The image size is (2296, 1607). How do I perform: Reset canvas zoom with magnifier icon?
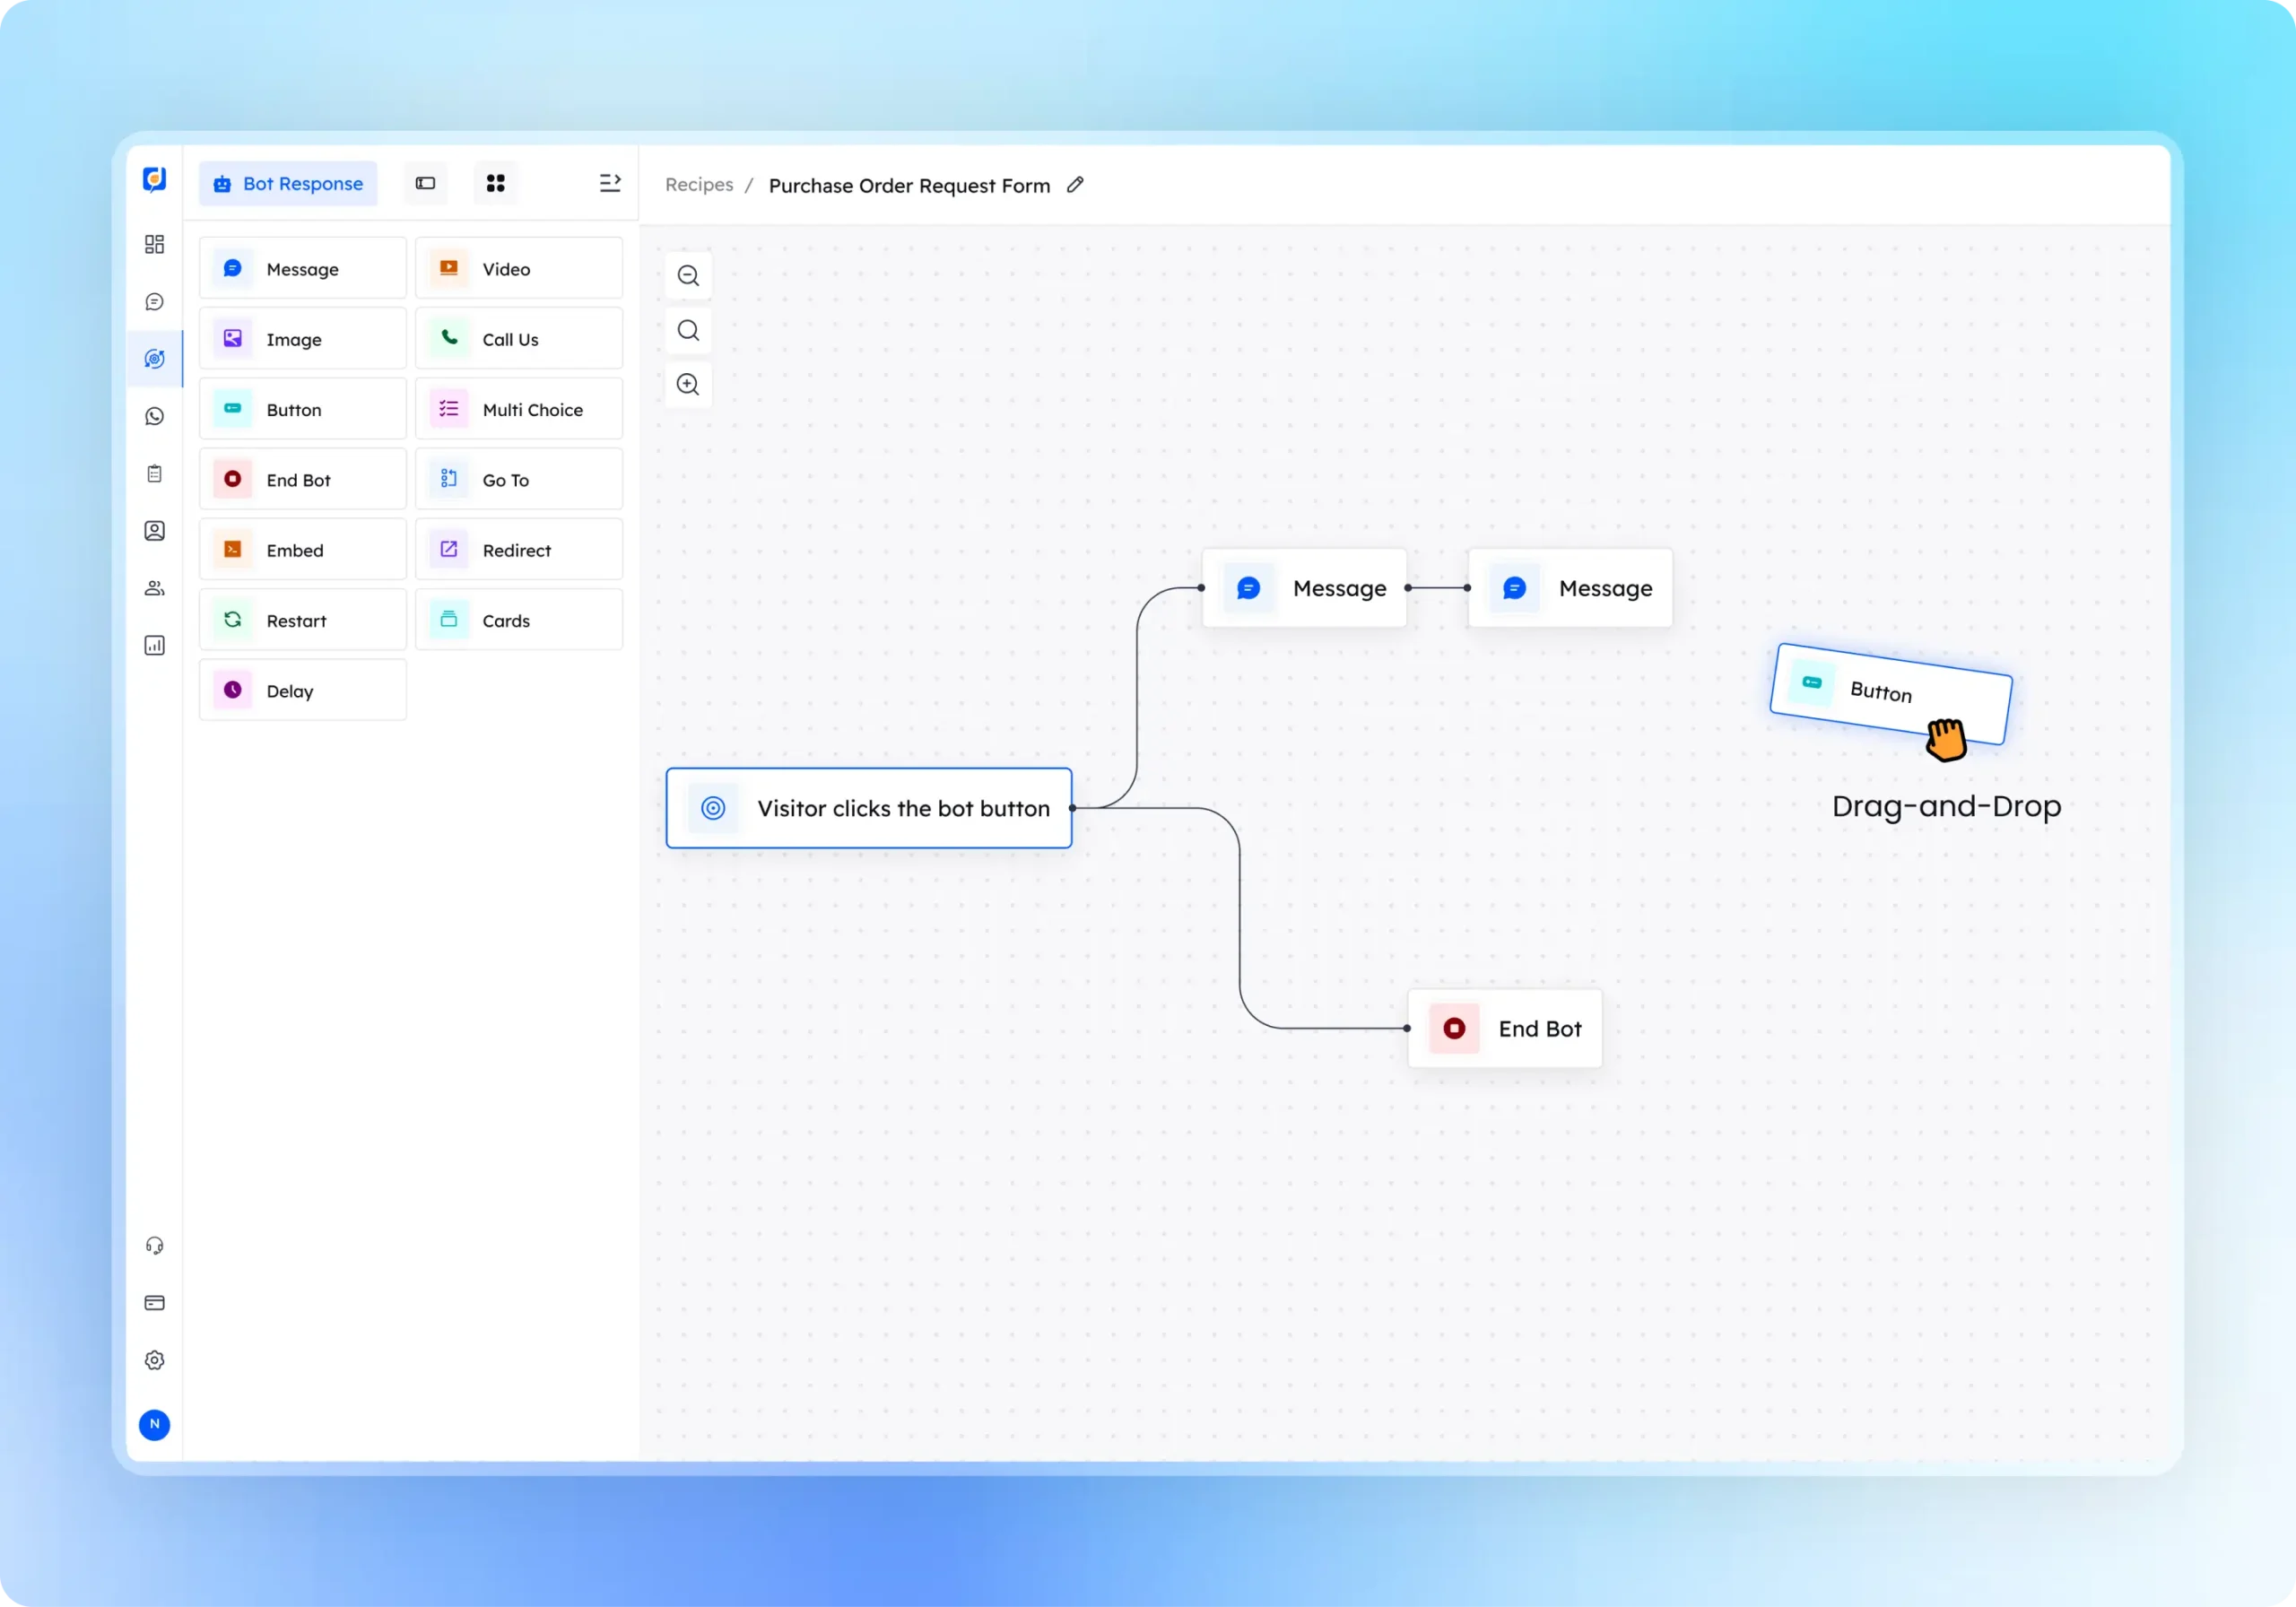(688, 330)
